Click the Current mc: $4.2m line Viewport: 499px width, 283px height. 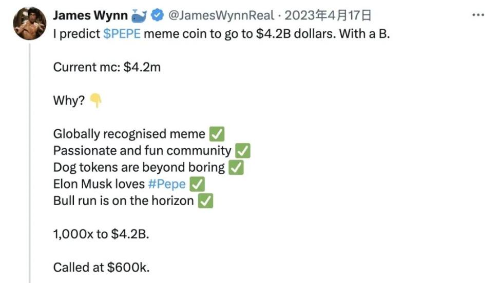click(x=107, y=67)
